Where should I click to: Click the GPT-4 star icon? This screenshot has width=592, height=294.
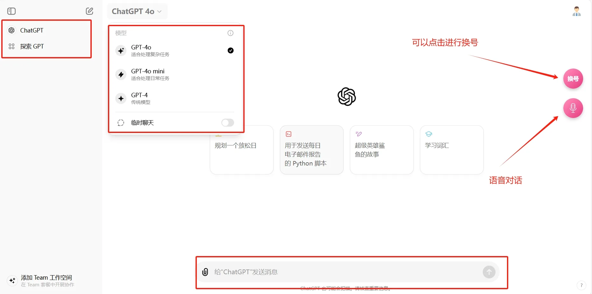121,99
